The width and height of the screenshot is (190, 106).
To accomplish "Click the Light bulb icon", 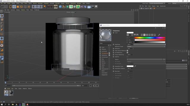I will coord(96,7).
